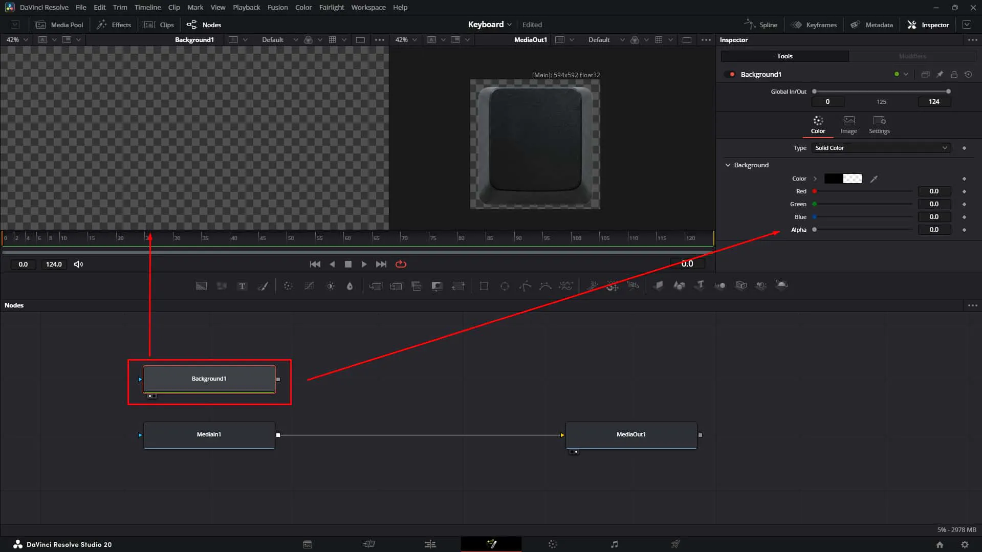The image size is (982, 552).
Task: Add a Fast Noise node from toolbar
Action: pyautogui.click(x=222, y=286)
